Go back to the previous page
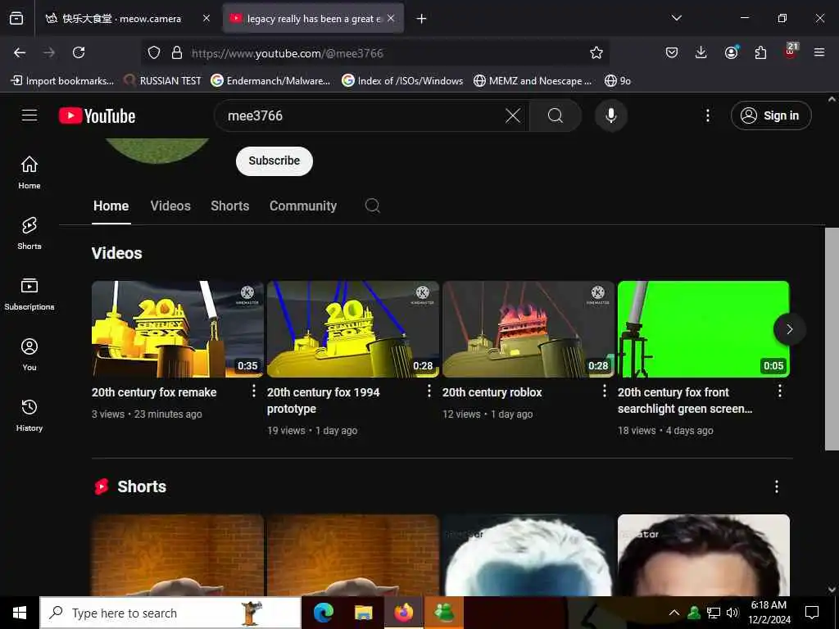Screen dimensions: 839x629 coord(20,52)
